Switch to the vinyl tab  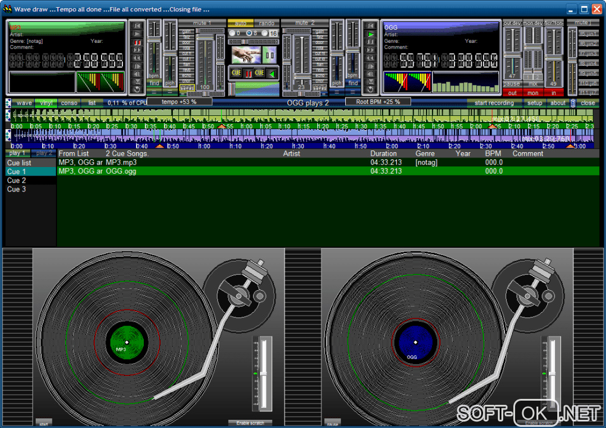(46, 103)
